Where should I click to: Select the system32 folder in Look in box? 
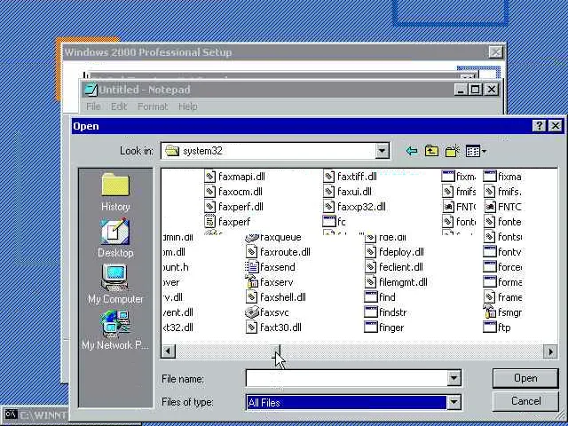coord(193,151)
